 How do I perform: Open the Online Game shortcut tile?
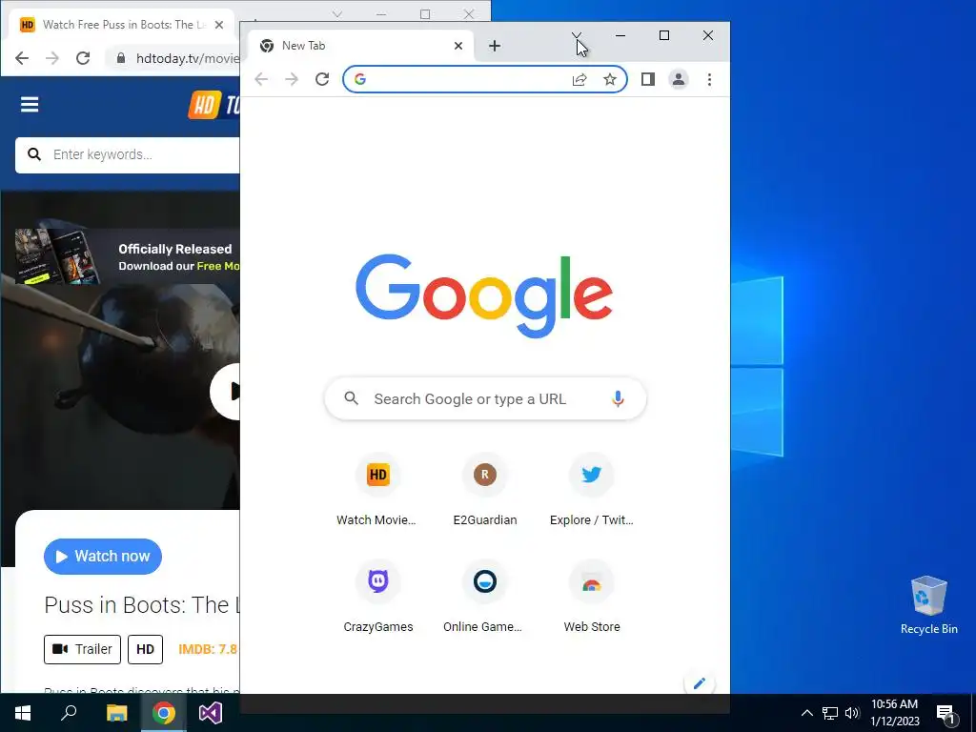tap(485, 599)
